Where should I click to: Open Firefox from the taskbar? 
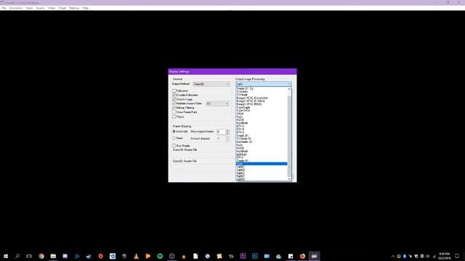(302, 256)
